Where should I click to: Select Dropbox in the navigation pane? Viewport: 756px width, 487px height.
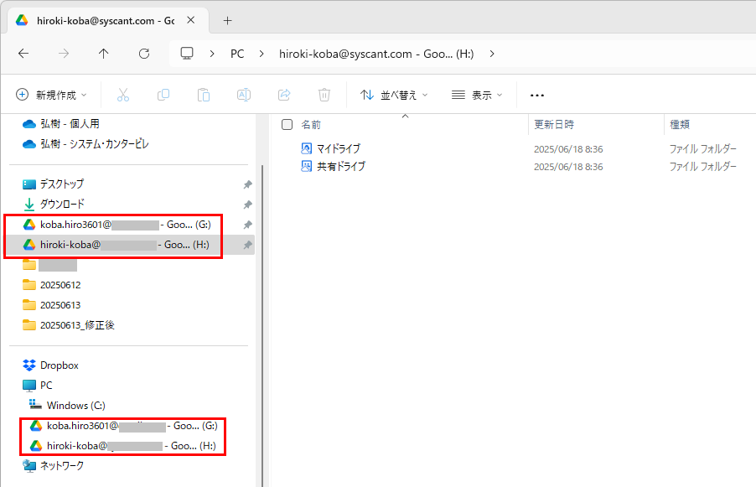pyautogui.click(x=59, y=365)
